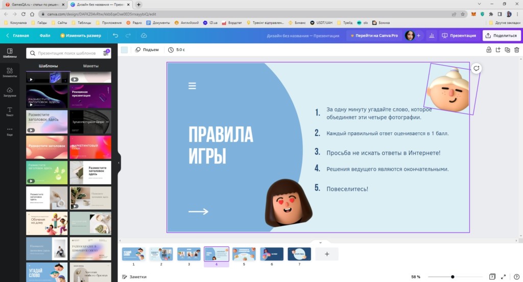Open a new browser tab
Viewport: 523px width, 282px height.
coord(139,5)
